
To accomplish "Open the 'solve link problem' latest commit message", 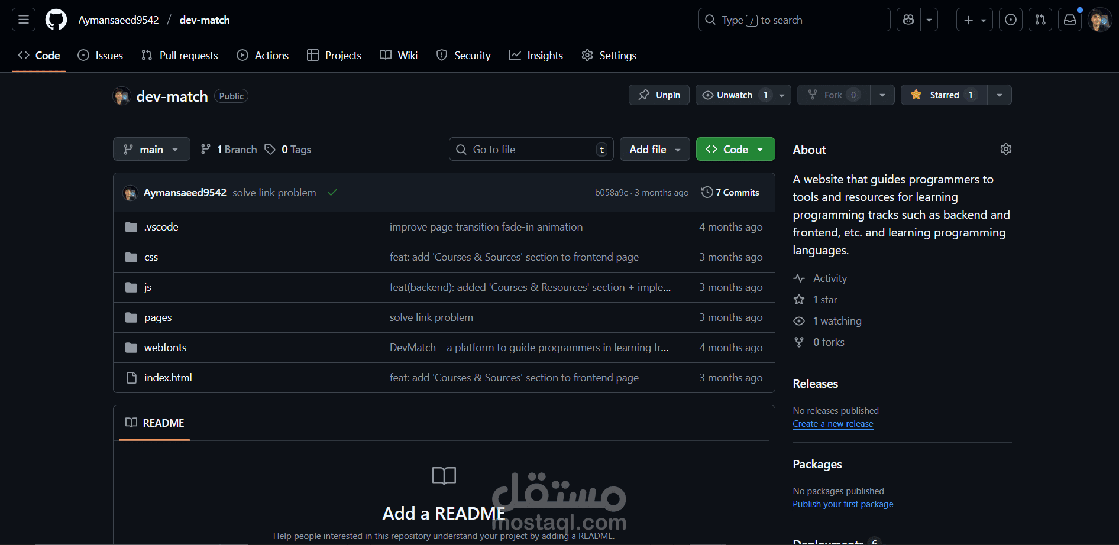I will pos(274,193).
